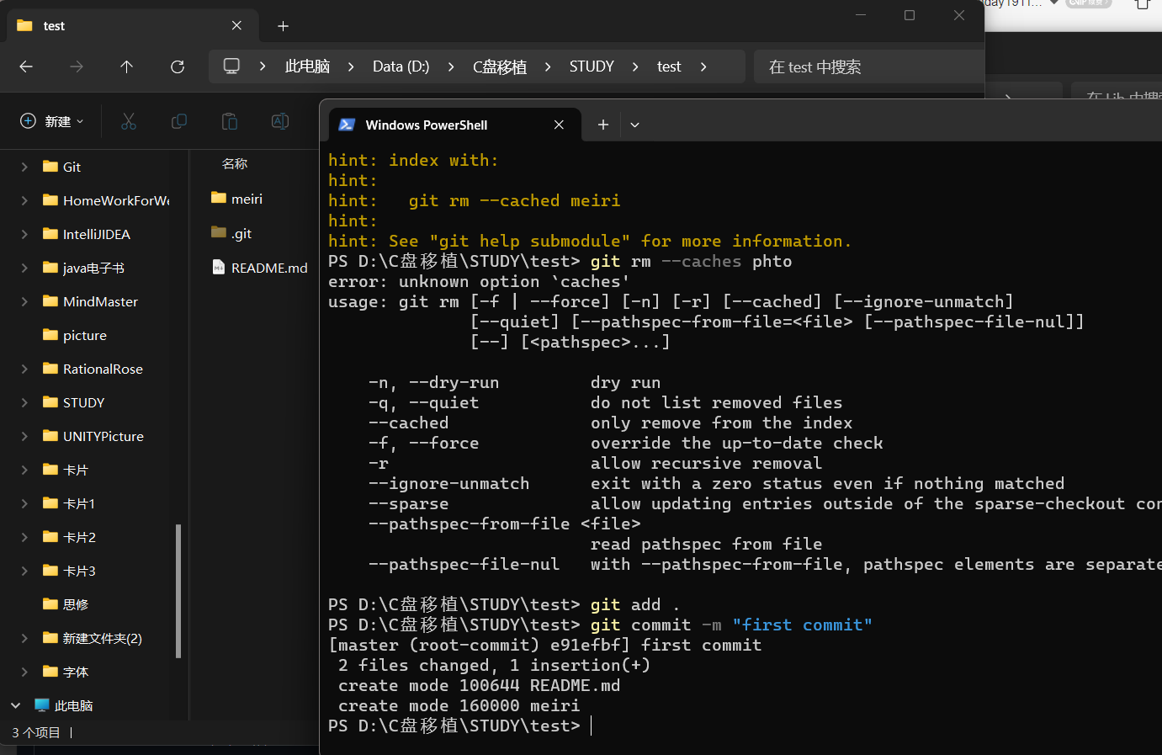1162x755 pixels.
Task: Refresh the test folder view
Action: (178, 66)
